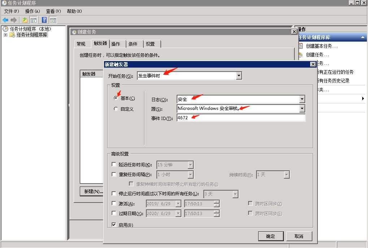Click the 任务计划程序库 folder icon
The image size is (368, 248).
(12, 35)
